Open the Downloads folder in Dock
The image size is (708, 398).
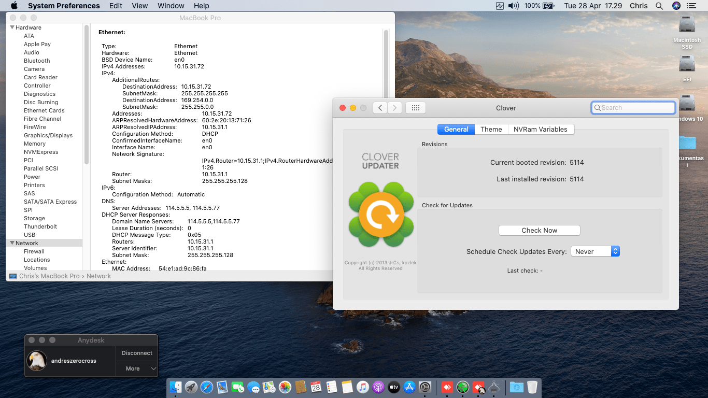coord(517,387)
